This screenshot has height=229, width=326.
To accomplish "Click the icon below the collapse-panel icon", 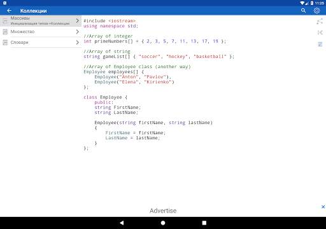I will coord(320,44).
